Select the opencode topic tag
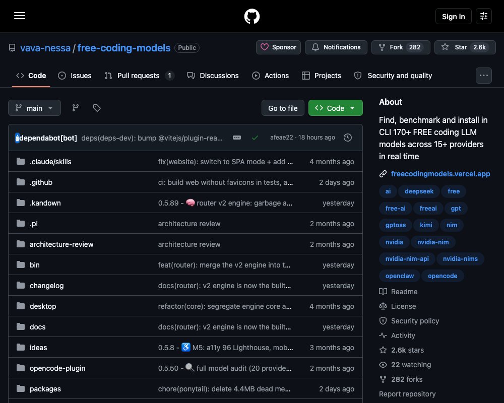Screen dimensions: 504x403 [x=443, y=276]
